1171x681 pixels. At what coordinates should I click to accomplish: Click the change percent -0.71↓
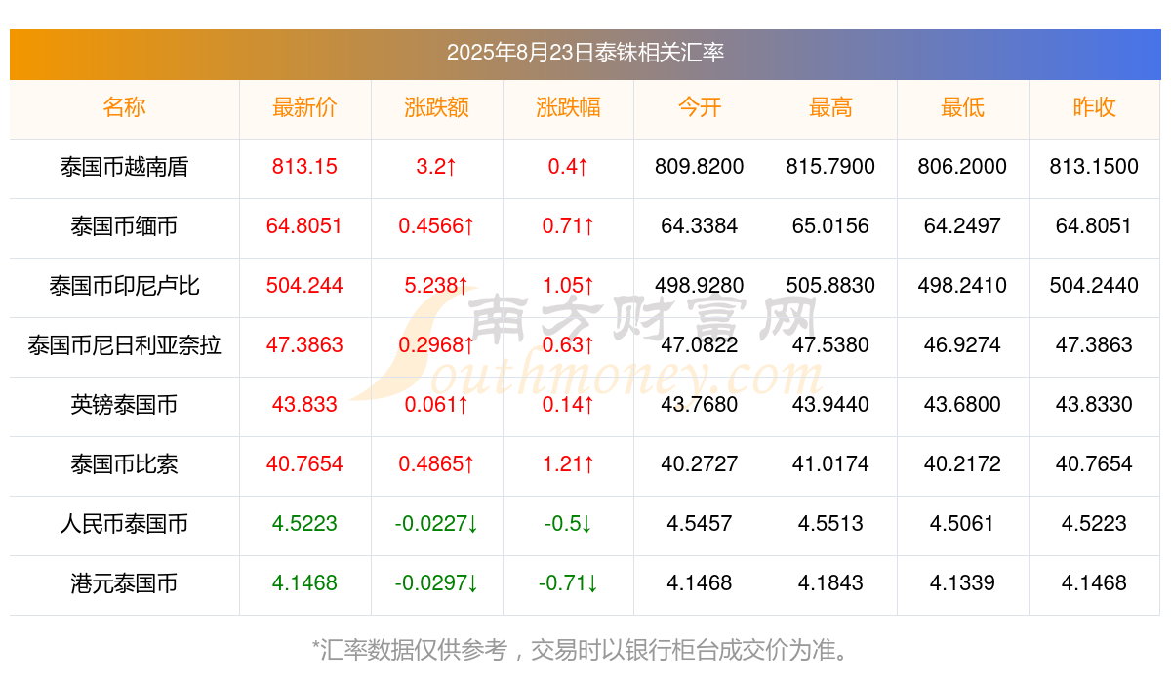[x=568, y=583]
